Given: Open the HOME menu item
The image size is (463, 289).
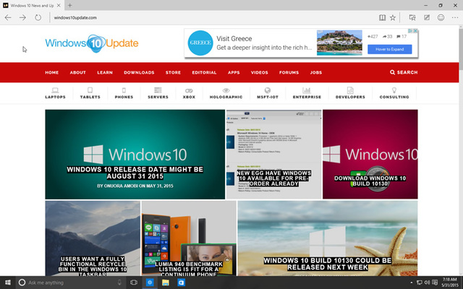Looking at the screenshot, I should [x=51, y=72].
